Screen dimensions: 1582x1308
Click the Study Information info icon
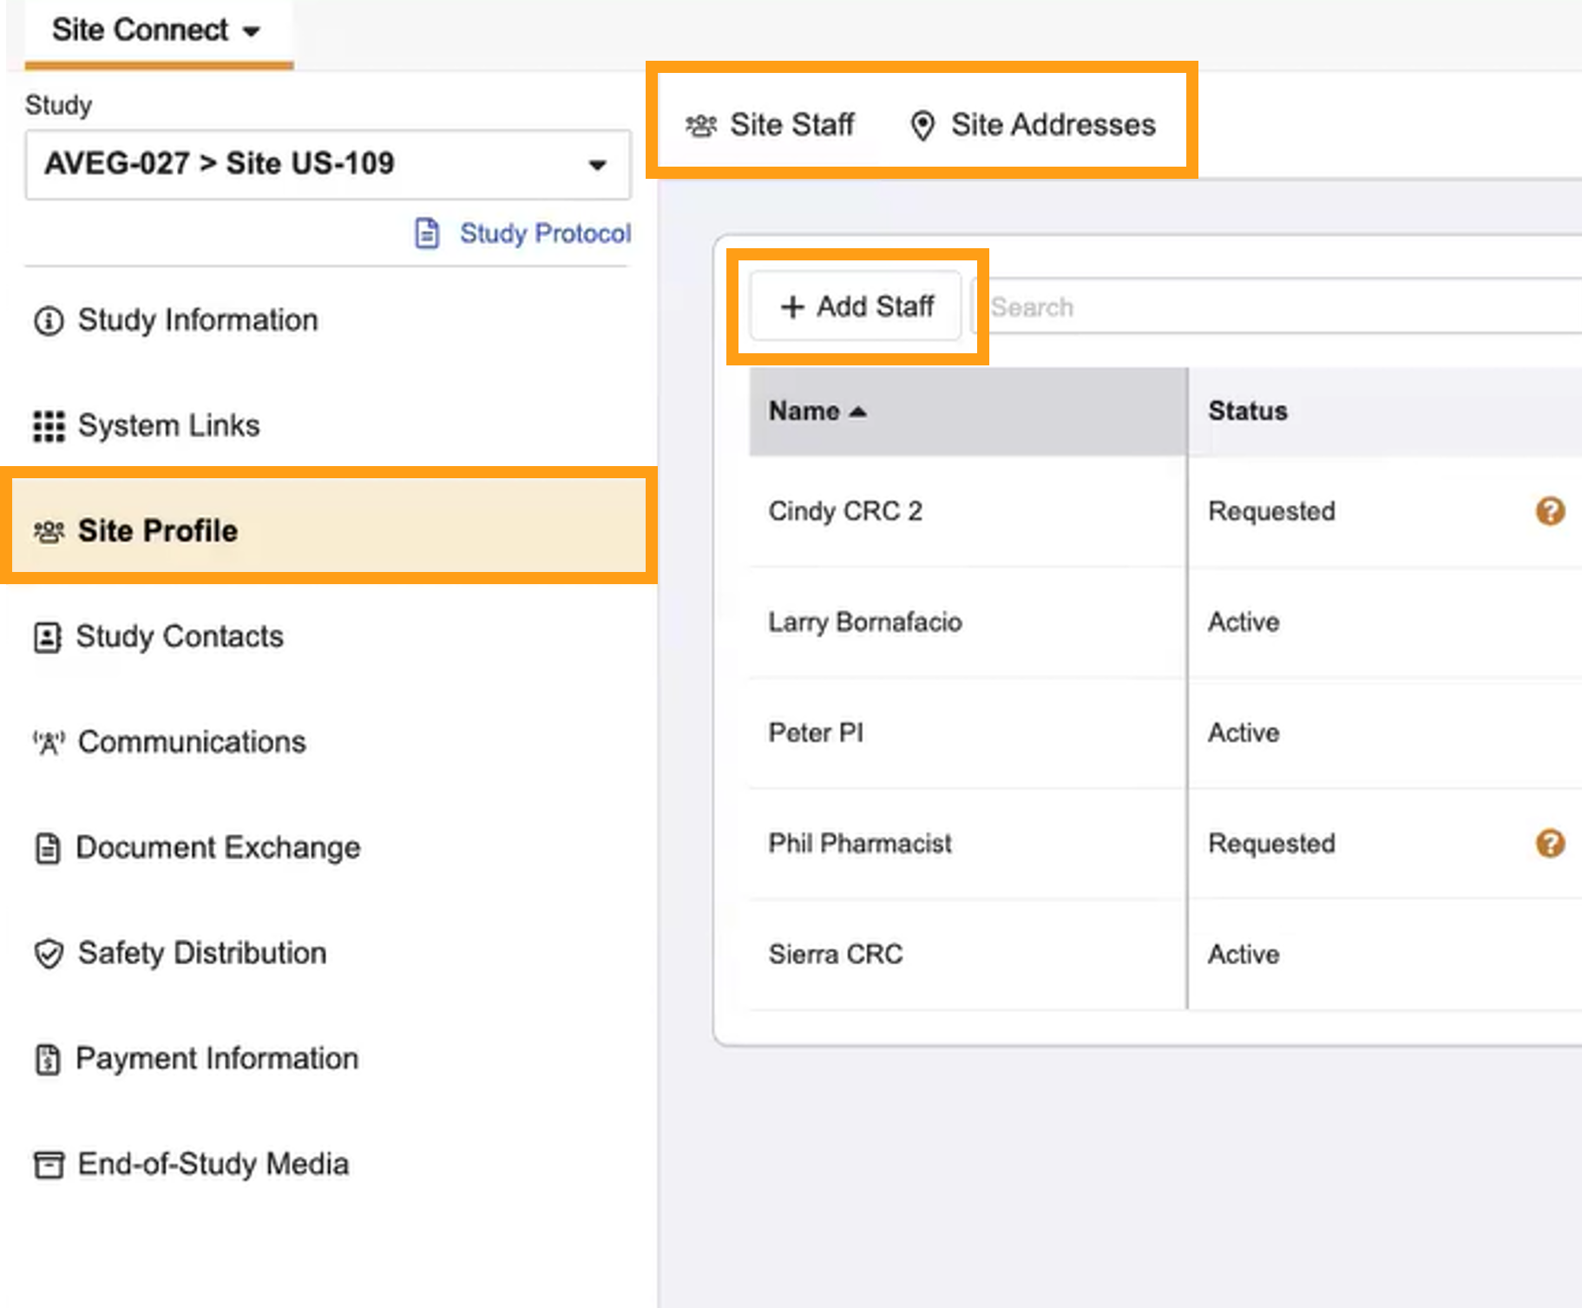(49, 321)
